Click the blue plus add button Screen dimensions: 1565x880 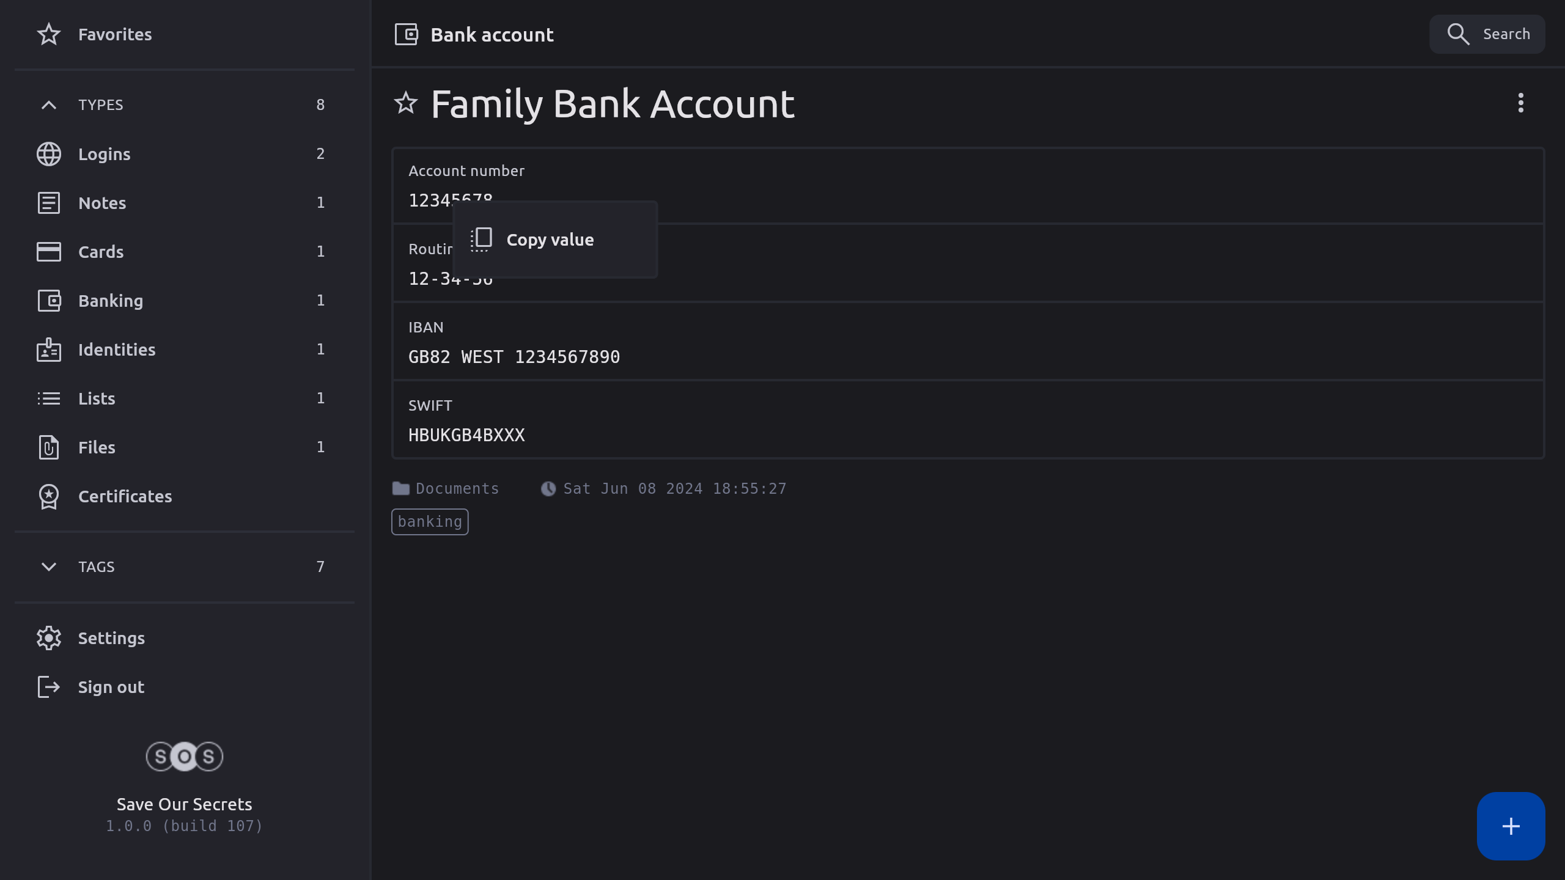[1511, 826]
